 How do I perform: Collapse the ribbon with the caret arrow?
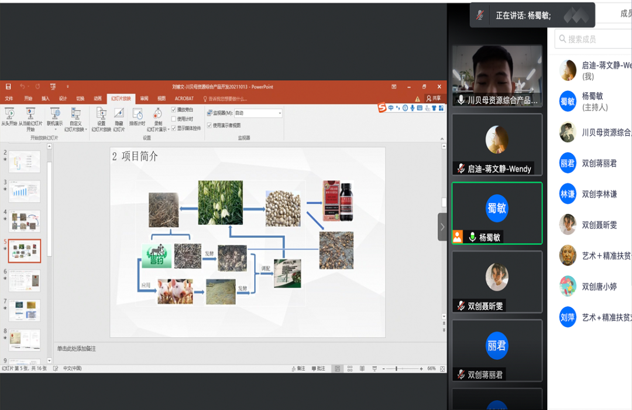point(442,139)
